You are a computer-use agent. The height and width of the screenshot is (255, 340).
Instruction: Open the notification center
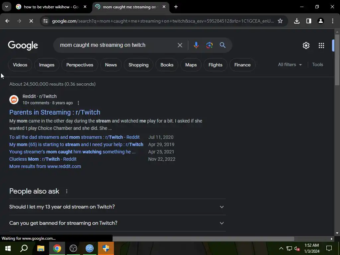tap(329, 248)
